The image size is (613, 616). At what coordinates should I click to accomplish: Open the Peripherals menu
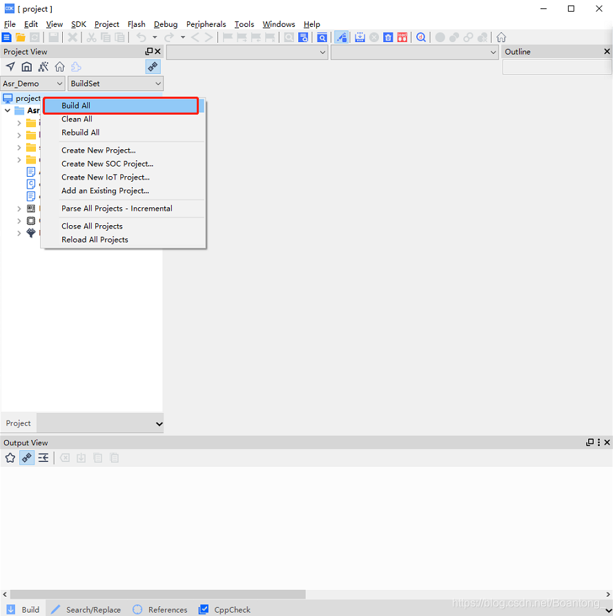(206, 24)
